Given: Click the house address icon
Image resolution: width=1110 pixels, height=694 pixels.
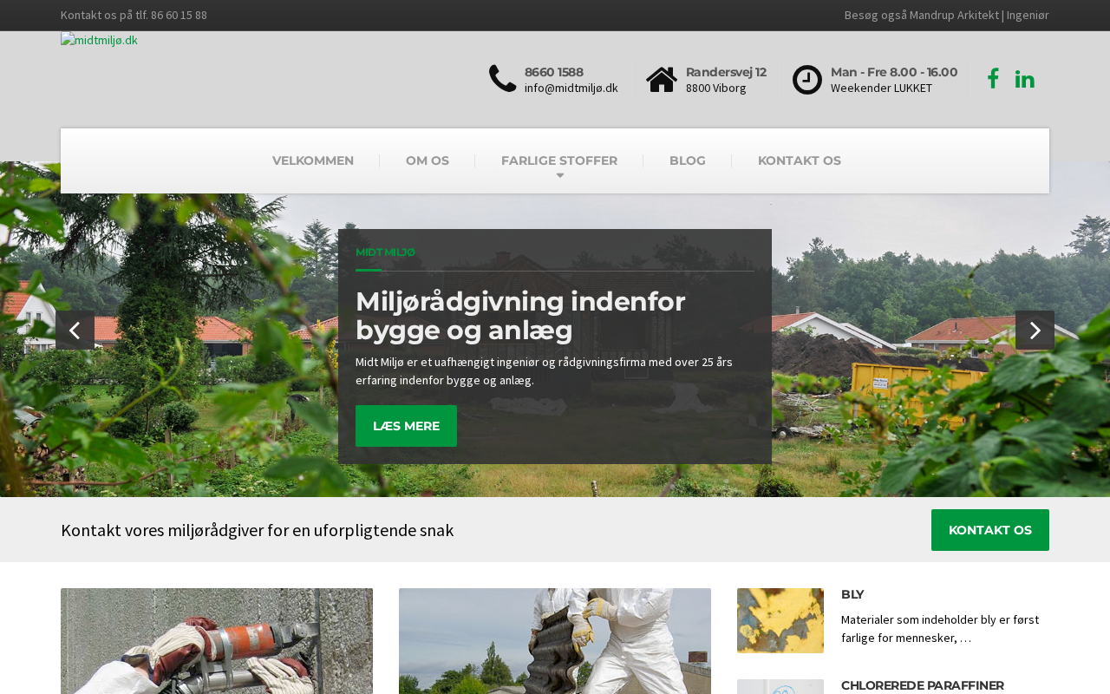Looking at the screenshot, I should [662, 79].
